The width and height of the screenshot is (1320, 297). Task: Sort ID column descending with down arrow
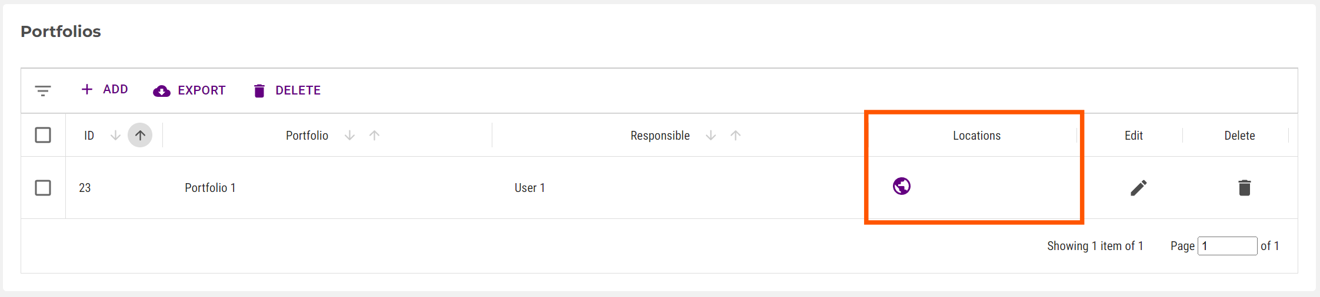coord(115,136)
